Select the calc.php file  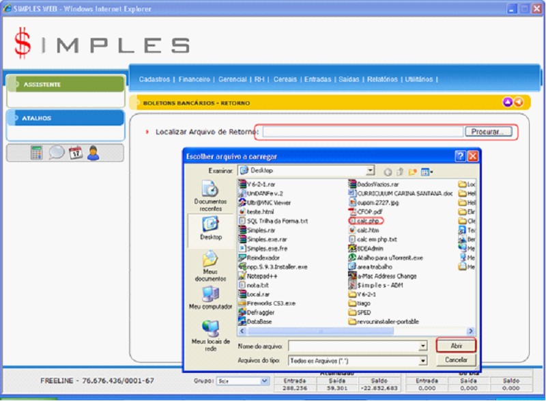pos(364,221)
